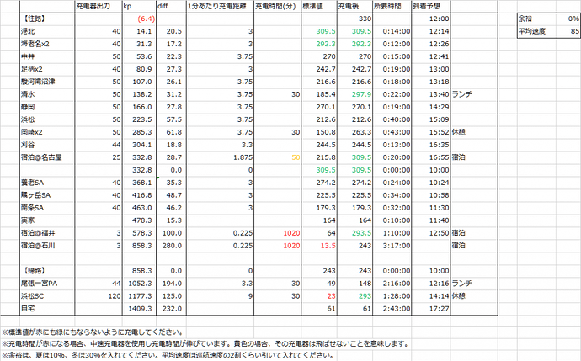Select the 所要時間 header cell
Viewport: 581px width, 361px height.
tap(392, 6)
